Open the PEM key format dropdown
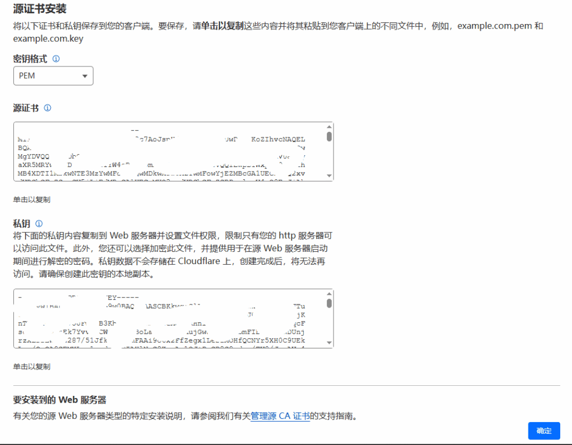572x445 pixels. pos(53,76)
